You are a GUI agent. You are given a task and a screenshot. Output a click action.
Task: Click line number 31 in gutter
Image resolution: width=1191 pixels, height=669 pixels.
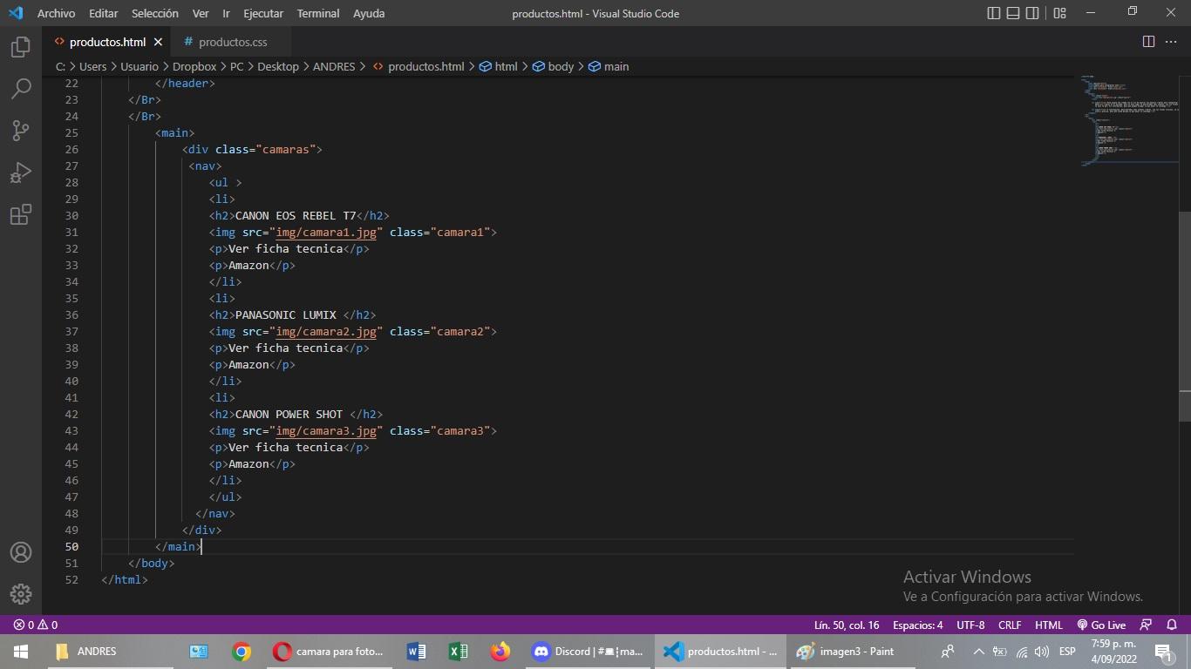click(x=71, y=233)
